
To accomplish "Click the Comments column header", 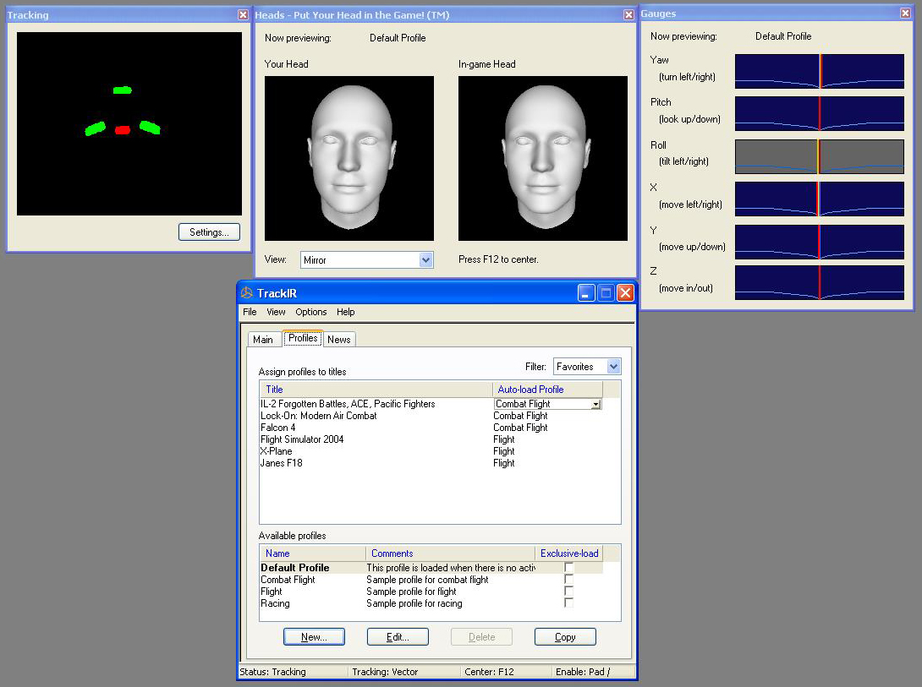I will tap(450, 553).
